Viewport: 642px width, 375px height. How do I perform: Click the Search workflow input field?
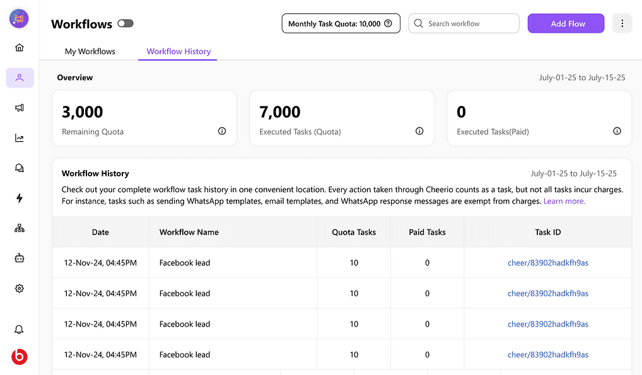click(x=470, y=23)
